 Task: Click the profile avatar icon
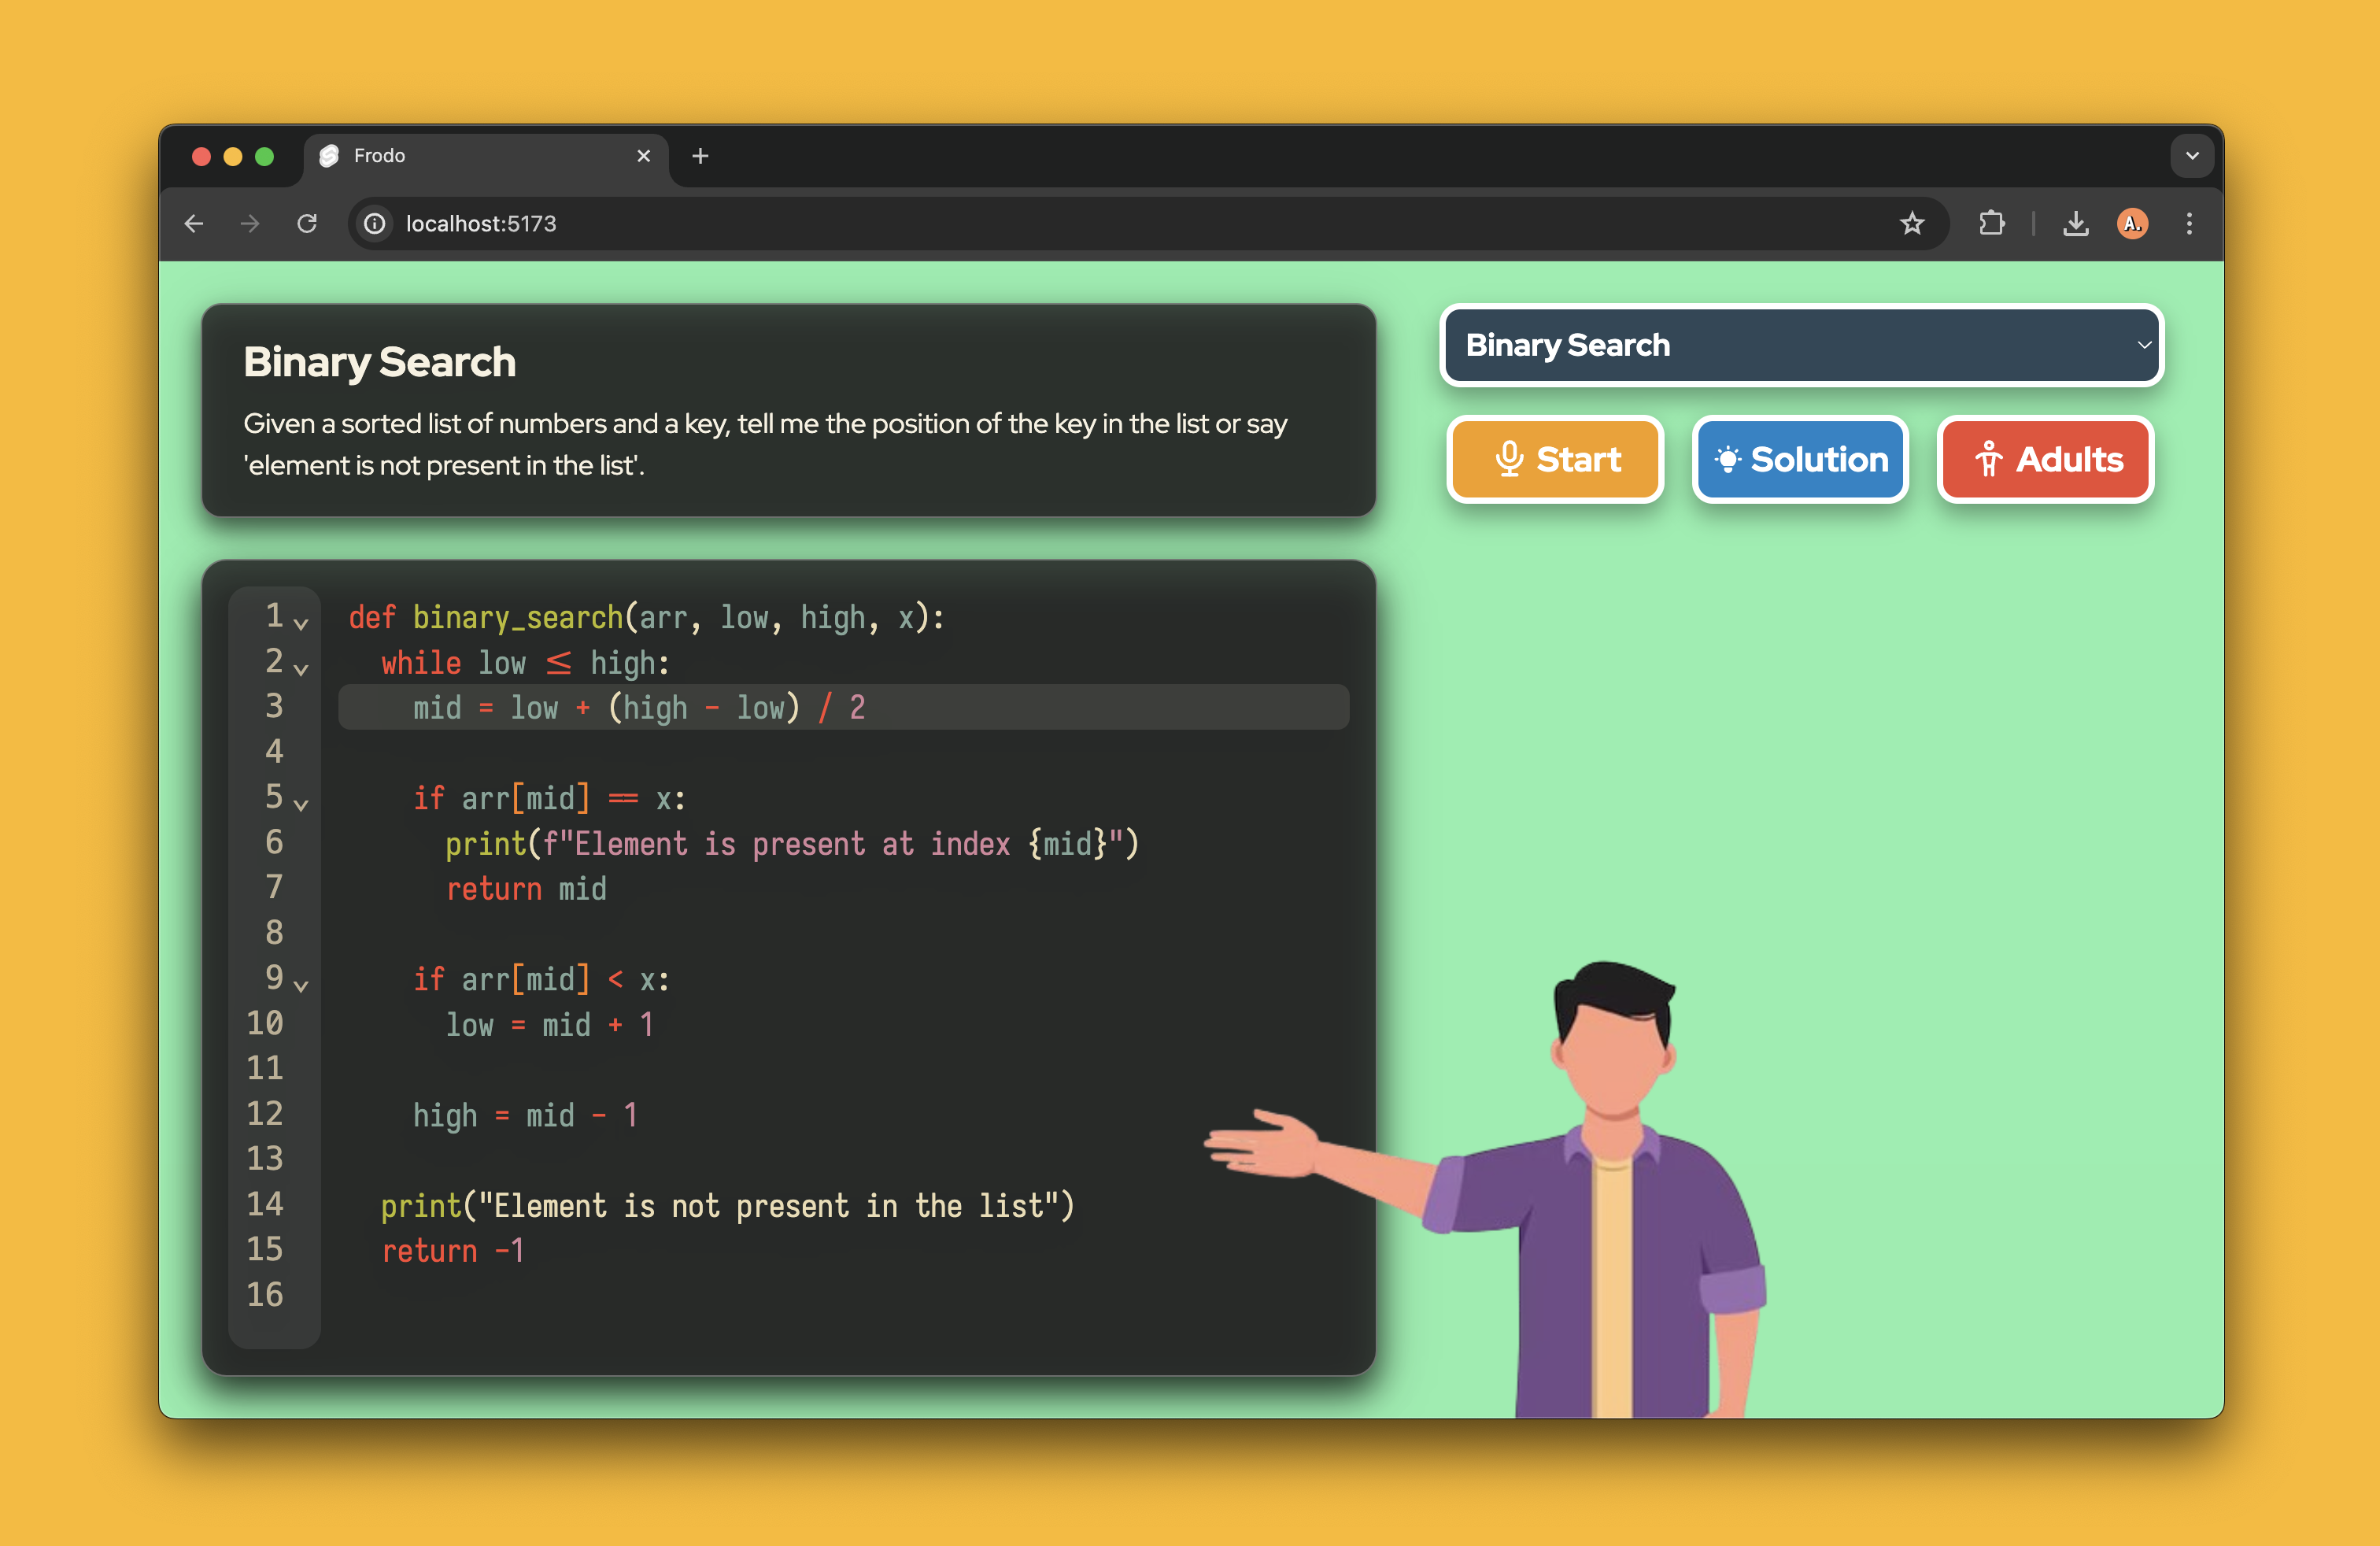pyautogui.click(x=2131, y=223)
